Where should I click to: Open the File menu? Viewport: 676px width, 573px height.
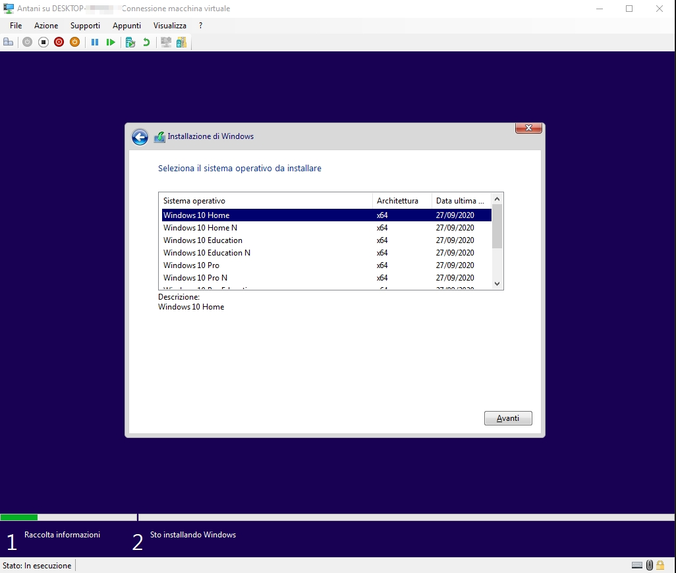16,26
